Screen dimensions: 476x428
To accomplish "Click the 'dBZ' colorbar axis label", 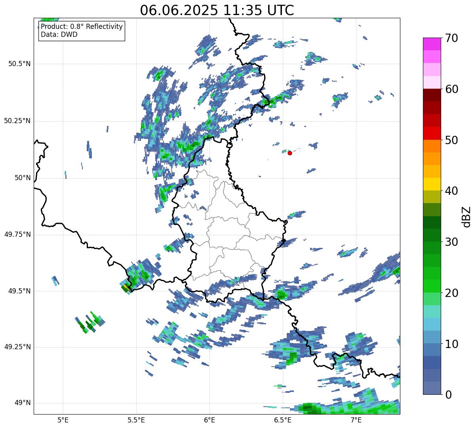I will [x=466, y=217].
